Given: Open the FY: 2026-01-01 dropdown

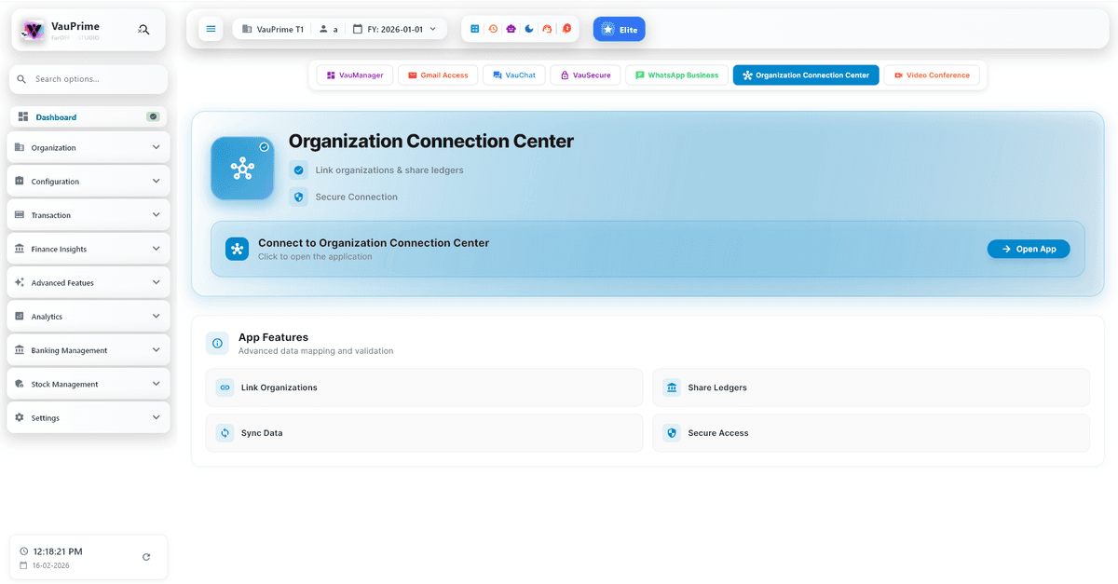Looking at the screenshot, I should pos(394,29).
